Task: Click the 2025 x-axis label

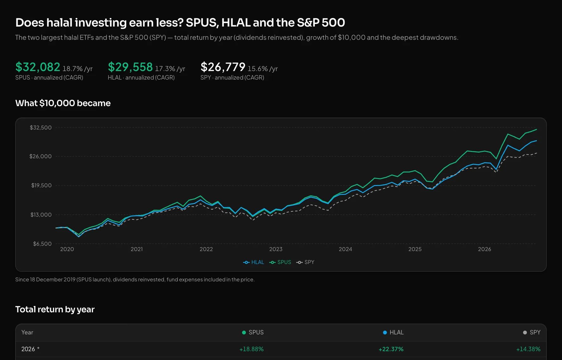Action: (415, 249)
